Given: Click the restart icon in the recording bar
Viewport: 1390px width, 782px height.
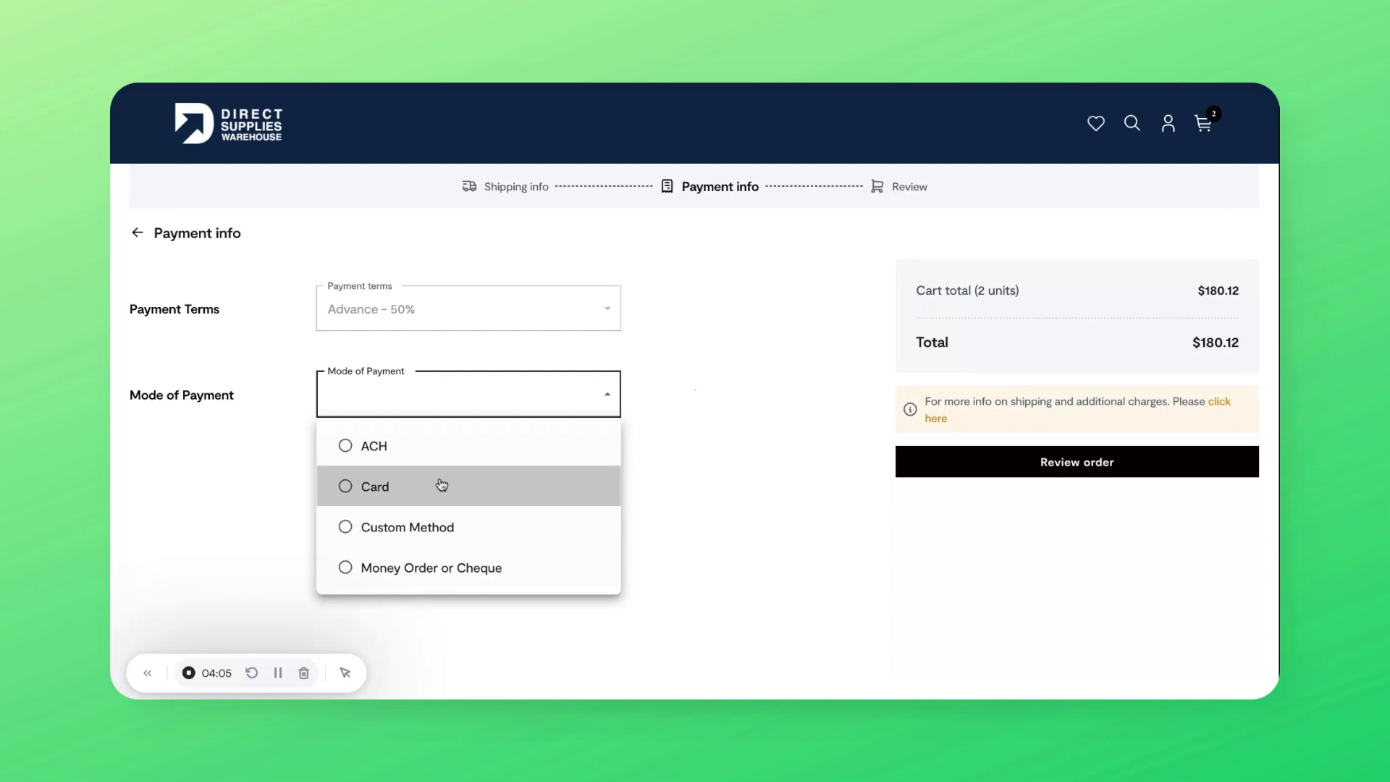Looking at the screenshot, I should pos(251,673).
